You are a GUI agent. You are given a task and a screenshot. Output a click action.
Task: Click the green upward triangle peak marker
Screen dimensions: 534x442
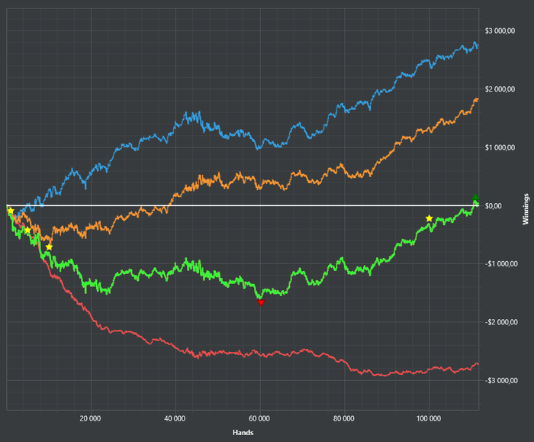pos(476,197)
